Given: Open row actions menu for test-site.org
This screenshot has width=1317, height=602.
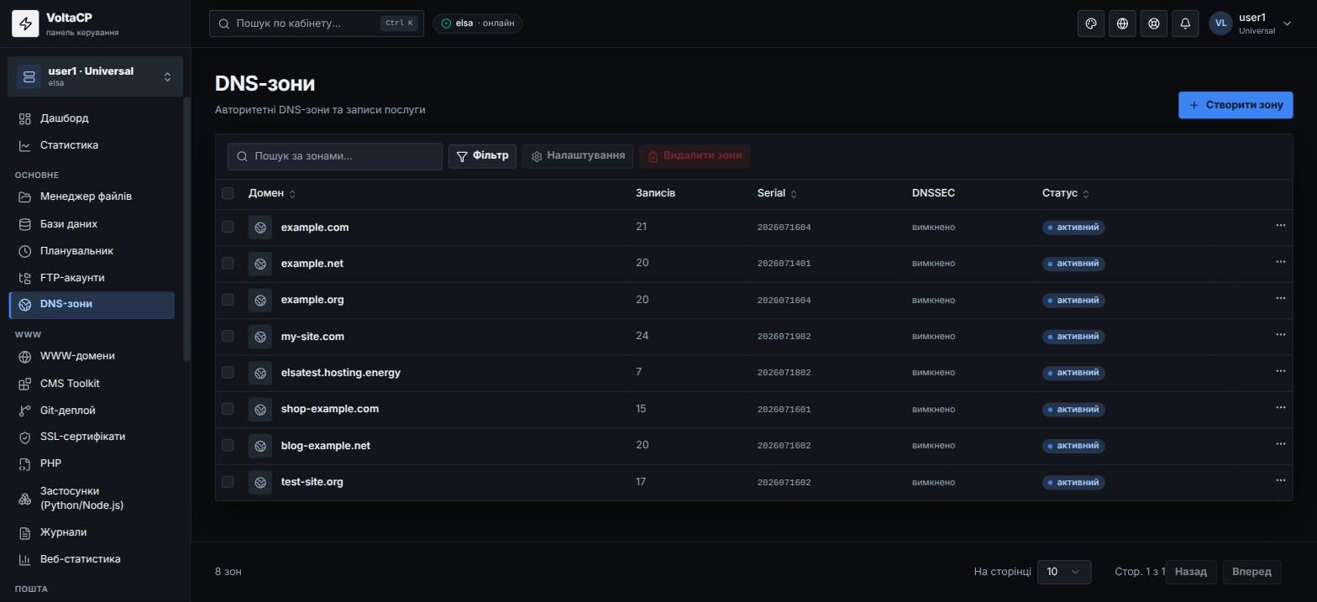Looking at the screenshot, I should click(x=1280, y=480).
